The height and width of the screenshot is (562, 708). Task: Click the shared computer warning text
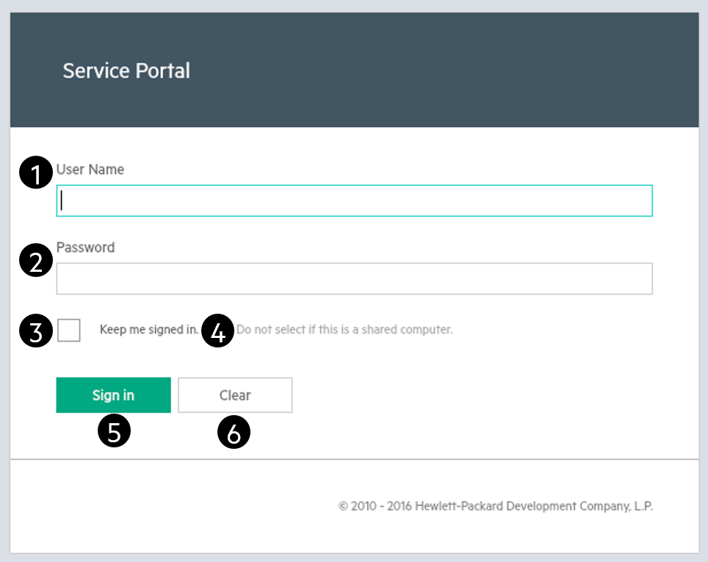click(344, 330)
